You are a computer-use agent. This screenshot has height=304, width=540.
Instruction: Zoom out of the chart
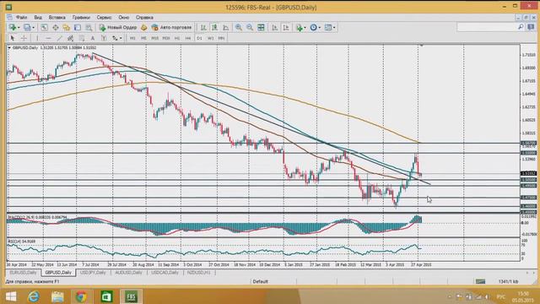(x=250, y=28)
